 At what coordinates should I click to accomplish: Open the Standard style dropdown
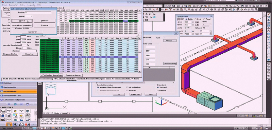(154, 6)
